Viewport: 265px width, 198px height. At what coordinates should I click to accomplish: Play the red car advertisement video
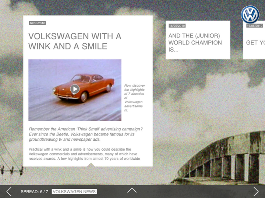(x=75, y=89)
